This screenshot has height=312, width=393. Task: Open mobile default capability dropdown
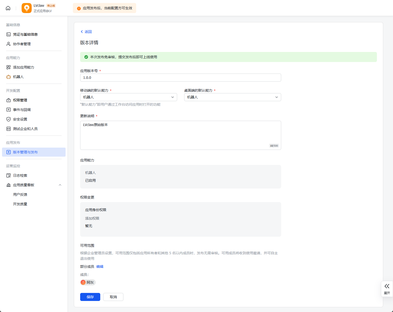pyautogui.click(x=128, y=97)
